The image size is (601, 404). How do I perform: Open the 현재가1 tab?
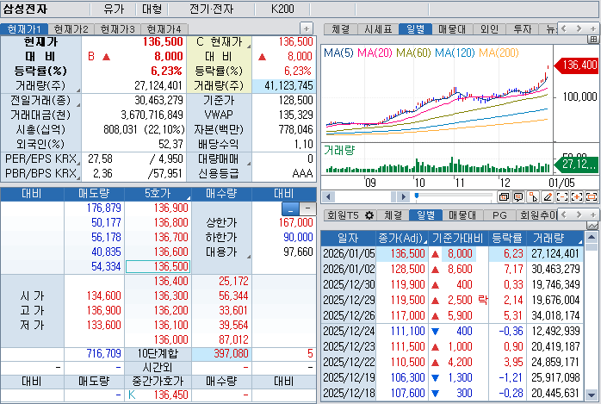tap(24, 29)
